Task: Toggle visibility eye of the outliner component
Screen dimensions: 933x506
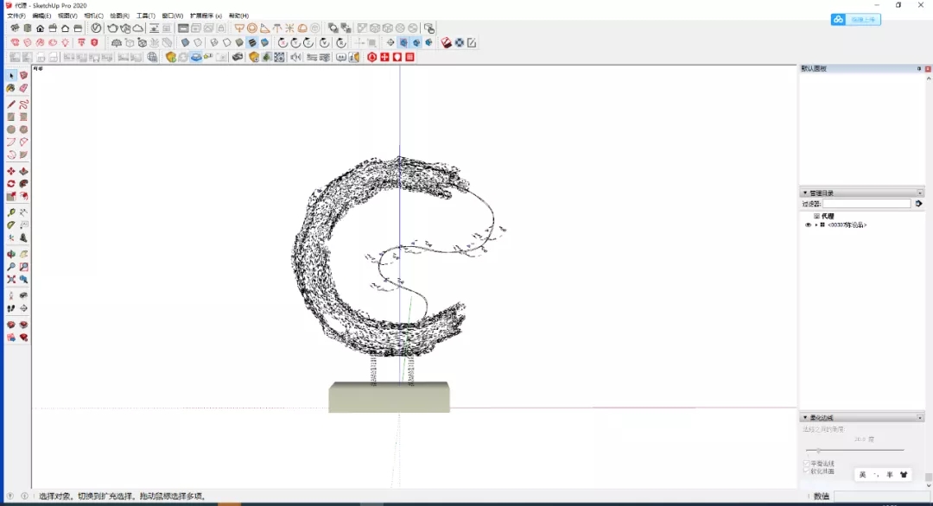Action: (809, 225)
